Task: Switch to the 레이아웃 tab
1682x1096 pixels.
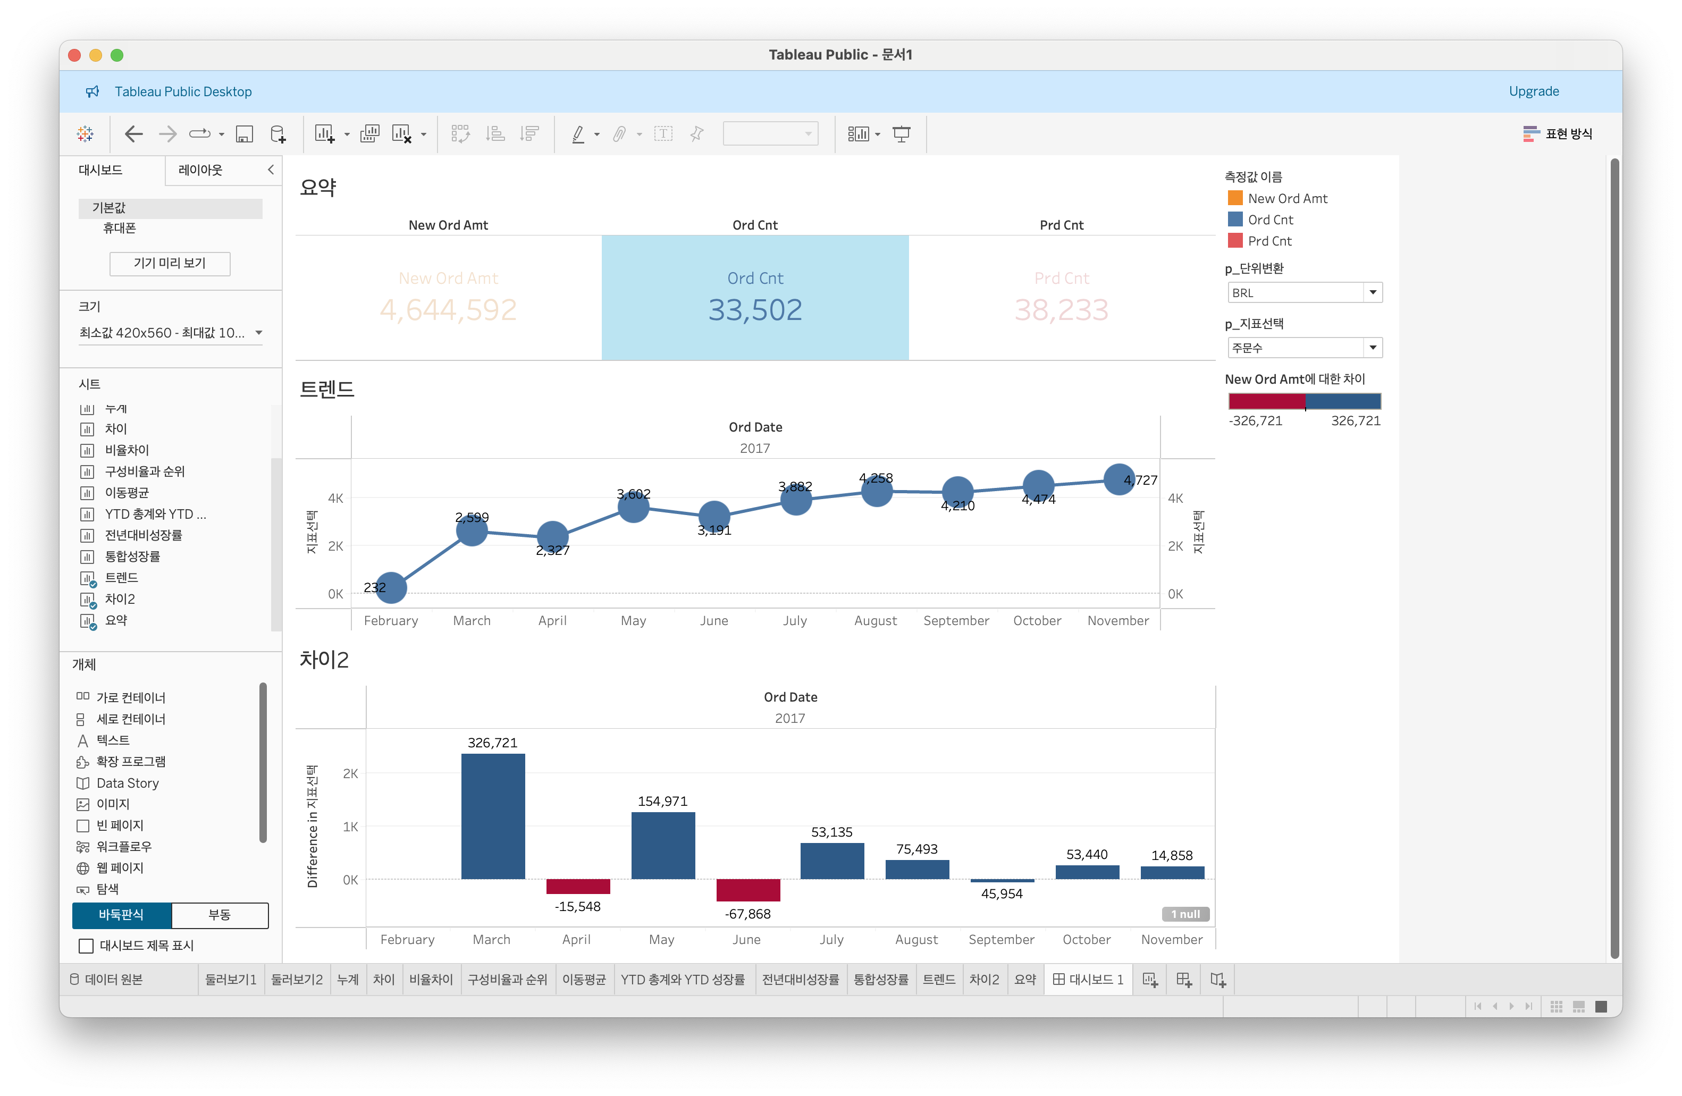Action: (201, 170)
